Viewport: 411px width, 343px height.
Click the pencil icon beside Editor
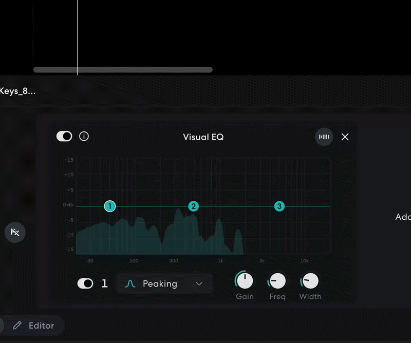[x=17, y=326]
